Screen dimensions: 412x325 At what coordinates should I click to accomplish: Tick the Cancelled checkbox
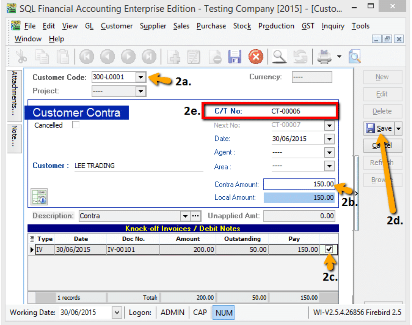76,125
